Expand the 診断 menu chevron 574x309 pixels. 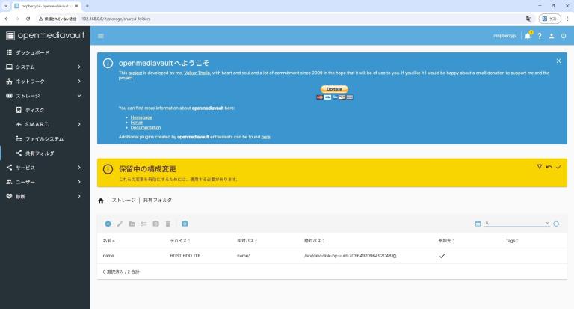pyautogui.click(x=79, y=196)
